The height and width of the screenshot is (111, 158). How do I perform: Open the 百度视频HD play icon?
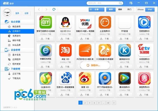coord(144,22)
